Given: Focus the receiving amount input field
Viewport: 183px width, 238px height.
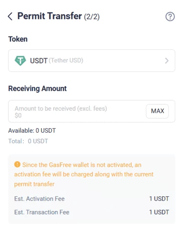Looking at the screenshot, I should tap(77, 111).
